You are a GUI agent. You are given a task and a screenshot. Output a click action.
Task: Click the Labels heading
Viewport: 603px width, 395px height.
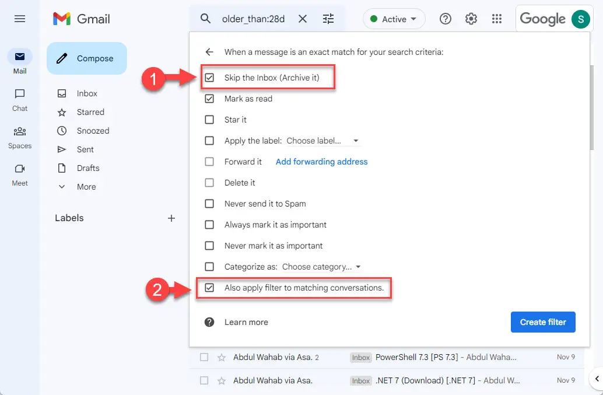pyautogui.click(x=69, y=218)
